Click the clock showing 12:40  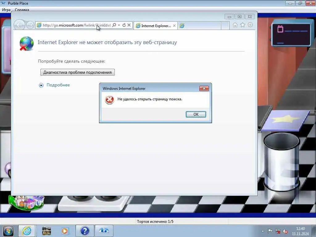300,229
